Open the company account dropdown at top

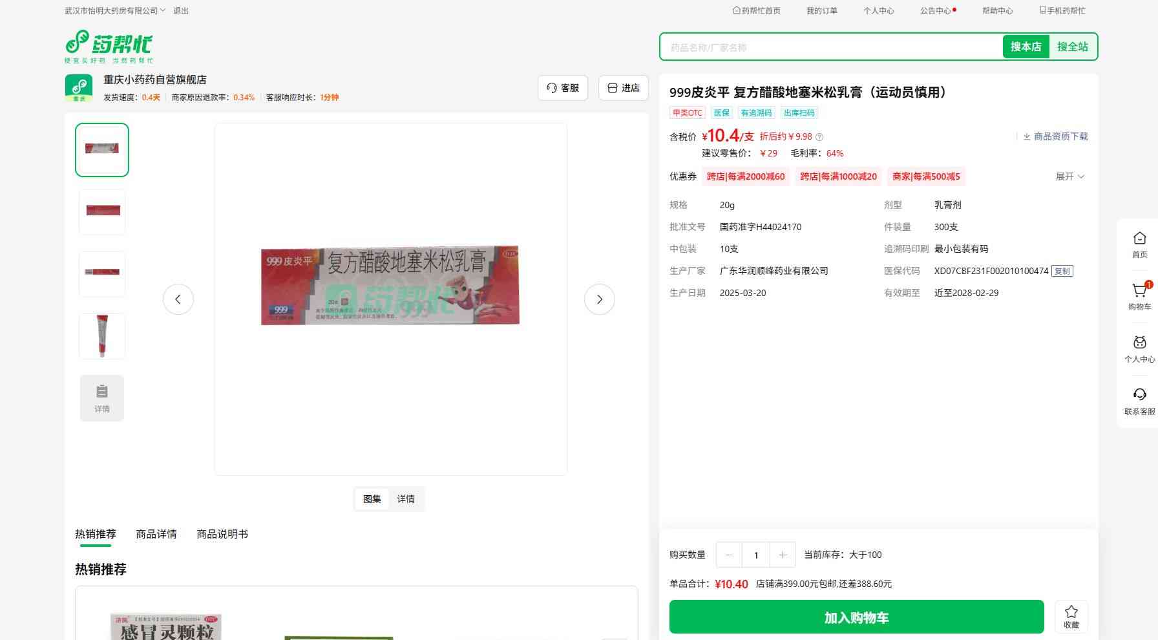[x=115, y=10]
